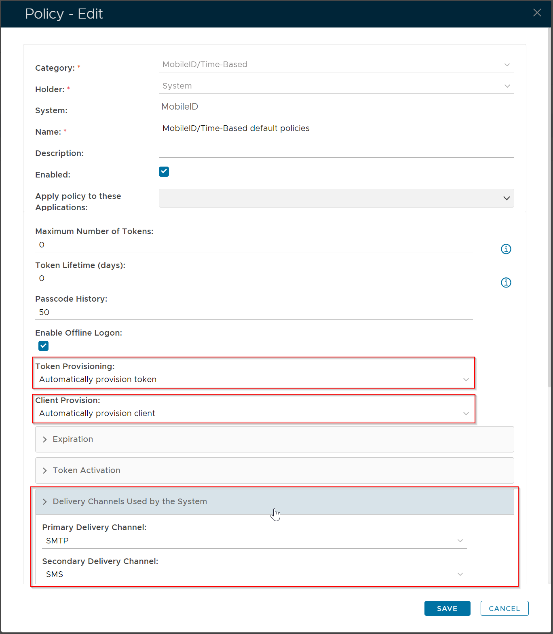
Task: Open Apply policy to these Applications dropdown
Action: (336, 198)
